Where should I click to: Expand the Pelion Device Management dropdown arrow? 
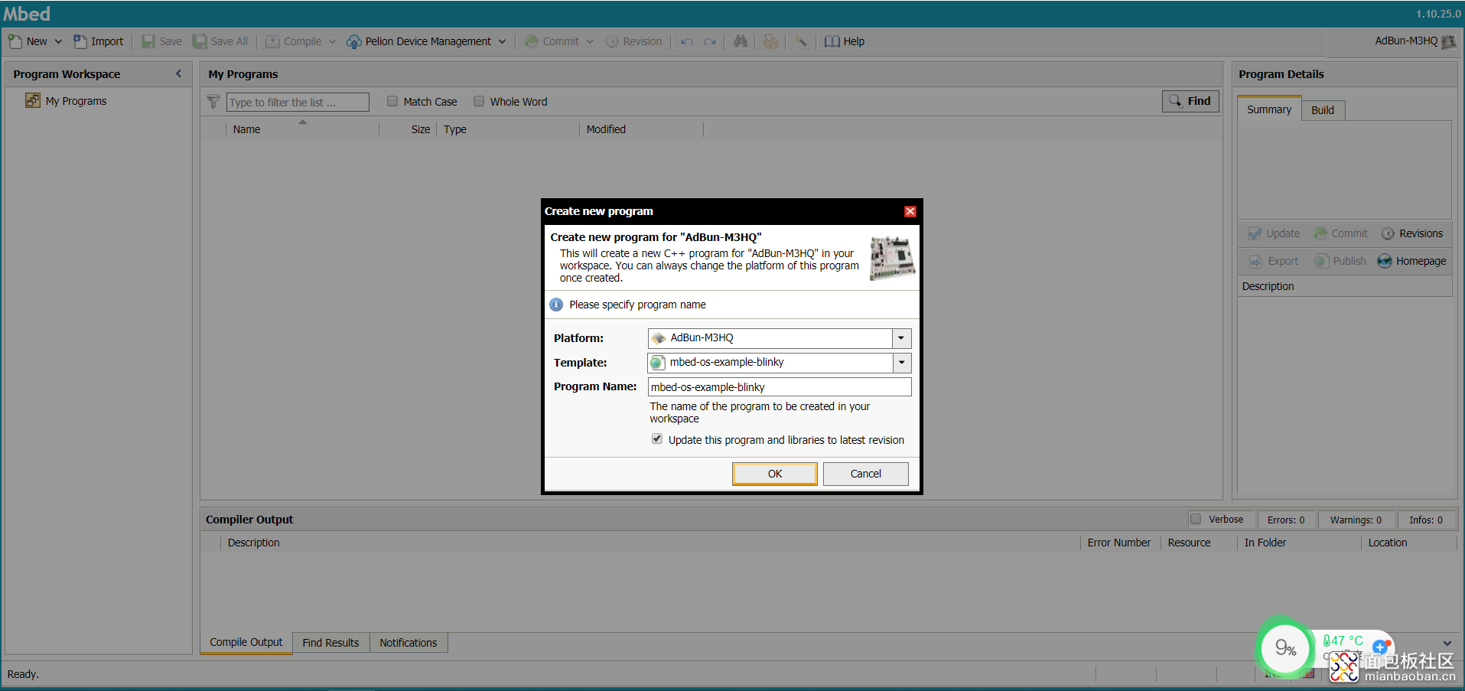click(502, 42)
